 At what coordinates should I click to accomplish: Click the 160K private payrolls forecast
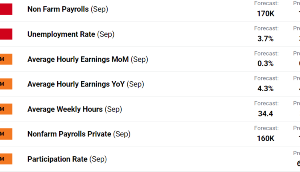click(266, 138)
